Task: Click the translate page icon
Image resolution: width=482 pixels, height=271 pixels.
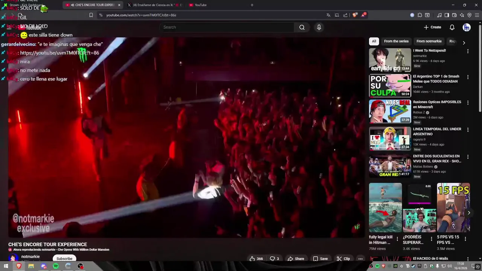Action: pyautogui.click(x=328, y=15)
